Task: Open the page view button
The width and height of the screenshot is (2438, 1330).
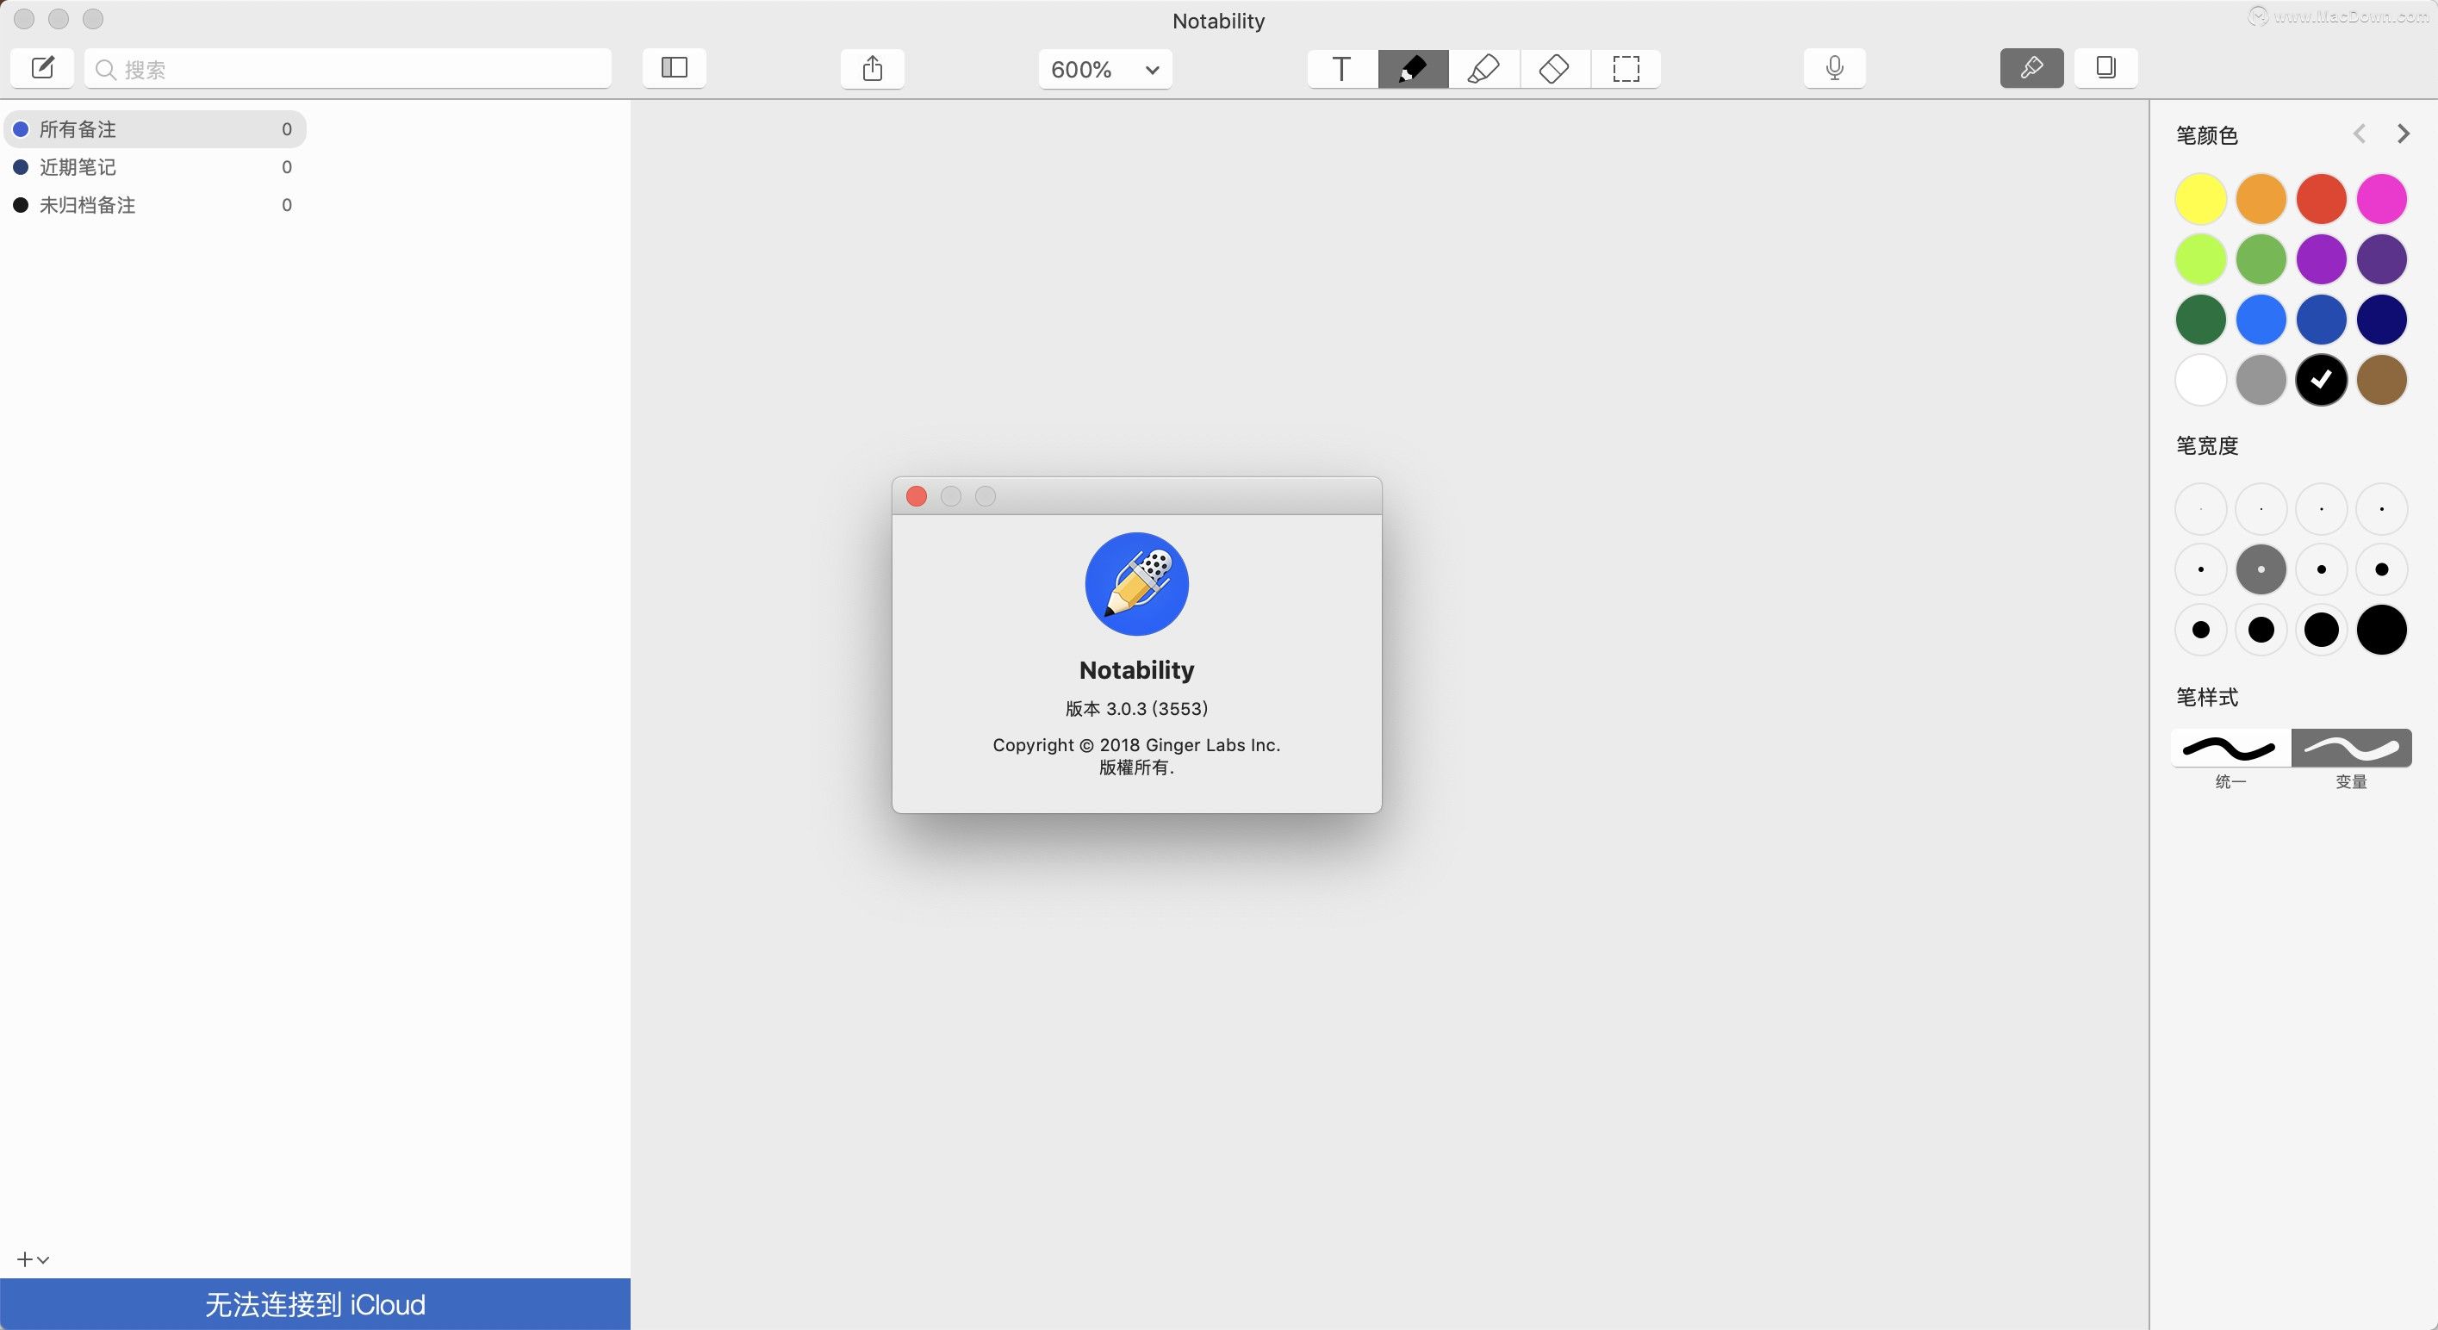Action: click(x=2105, y=68)
